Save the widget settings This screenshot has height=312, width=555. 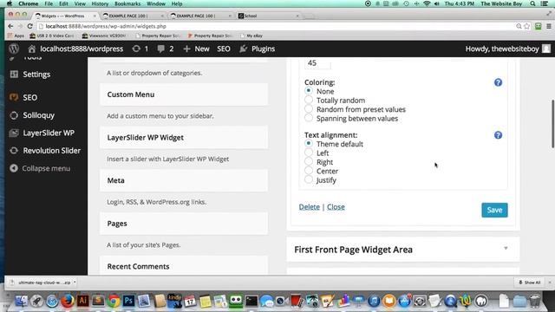[x=494, y=210]
